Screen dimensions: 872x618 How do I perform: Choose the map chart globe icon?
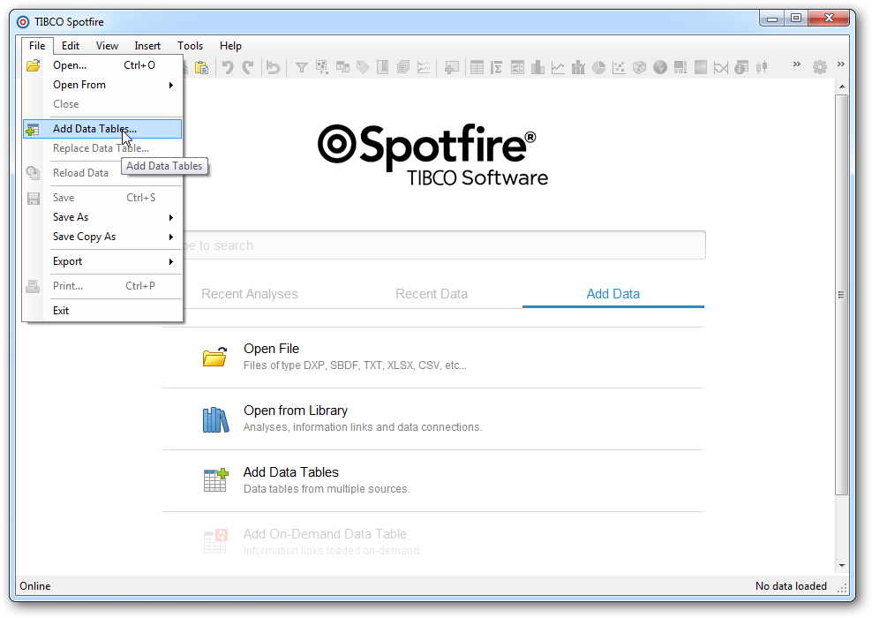pos(659,67)
